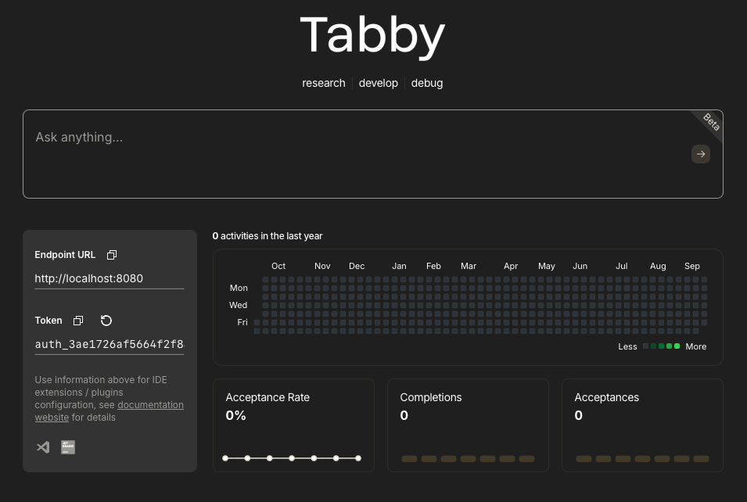Click the last bar in Acceptances chart
This screenshot has width=747, height=502.
tap(701, 459)
